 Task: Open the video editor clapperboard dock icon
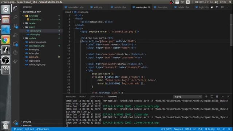pos(6,70)
